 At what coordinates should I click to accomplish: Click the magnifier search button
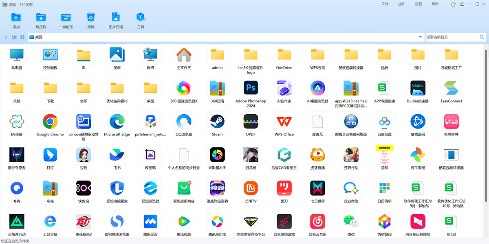[x=482, y=37]
